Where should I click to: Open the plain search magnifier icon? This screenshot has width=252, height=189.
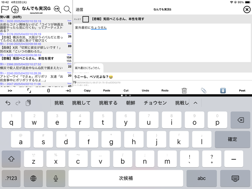pos(67,10)
